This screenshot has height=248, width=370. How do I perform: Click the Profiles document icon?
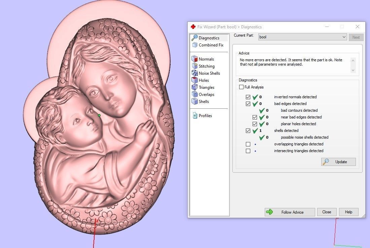195,116
